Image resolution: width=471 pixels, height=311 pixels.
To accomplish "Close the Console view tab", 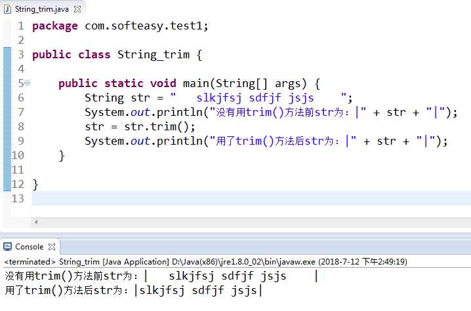I will pos(52,247).
